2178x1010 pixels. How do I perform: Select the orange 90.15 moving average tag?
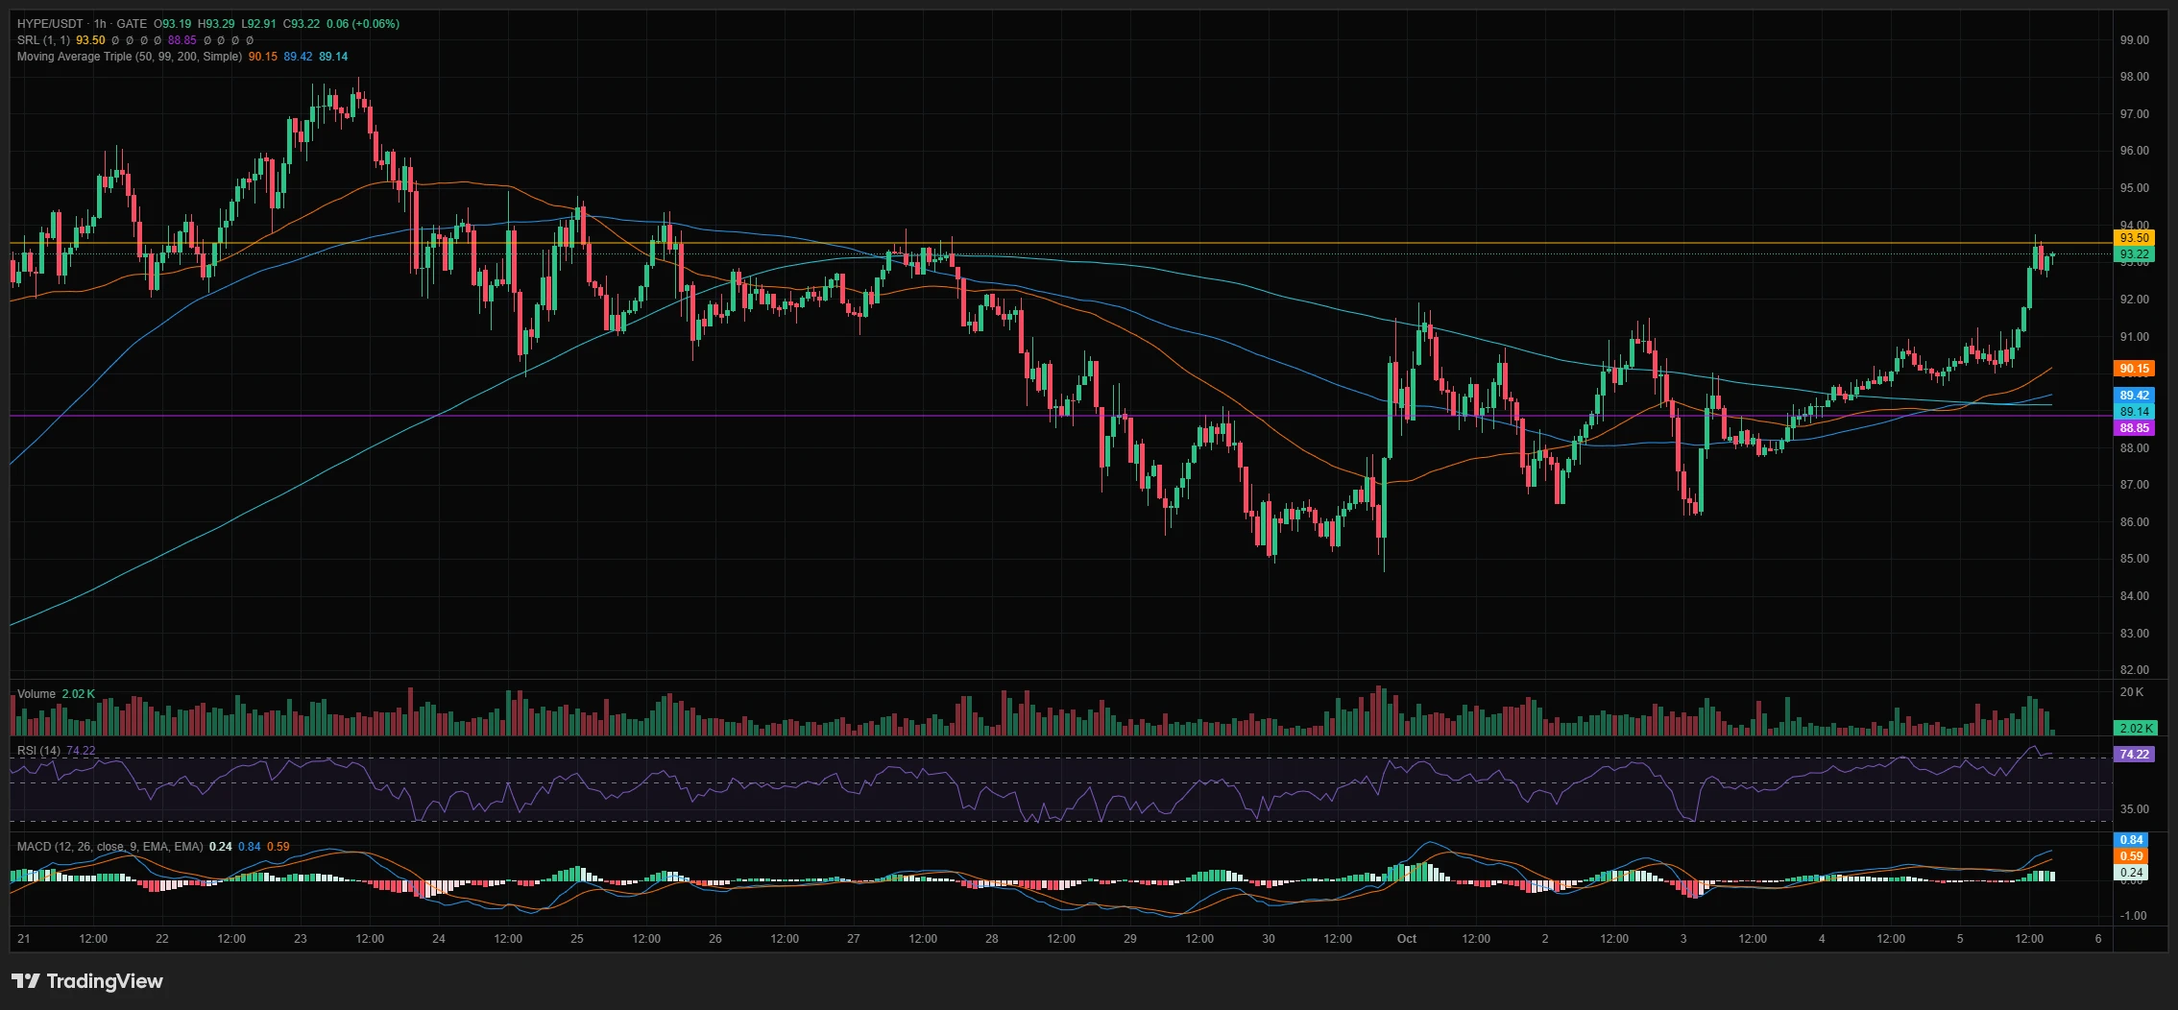tap(2135, 369)
